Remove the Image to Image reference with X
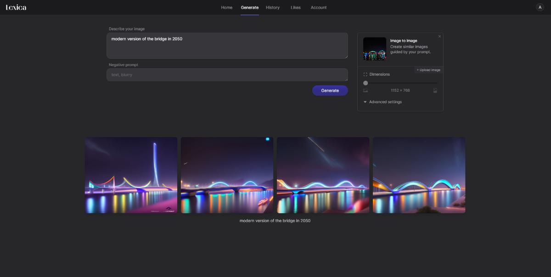This screenshot has width=551, height=277. tap(439, 36)
